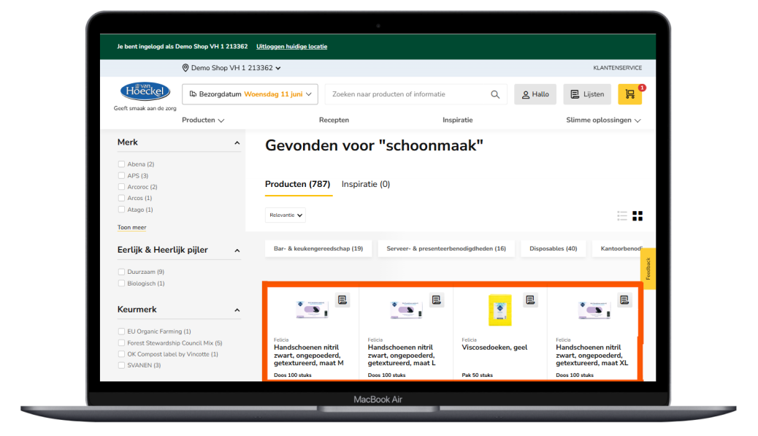The width and height of the screenshot is (758, 436).
Task: Open the Relevantie sort dropdown
Action: (x=286, y=215)
